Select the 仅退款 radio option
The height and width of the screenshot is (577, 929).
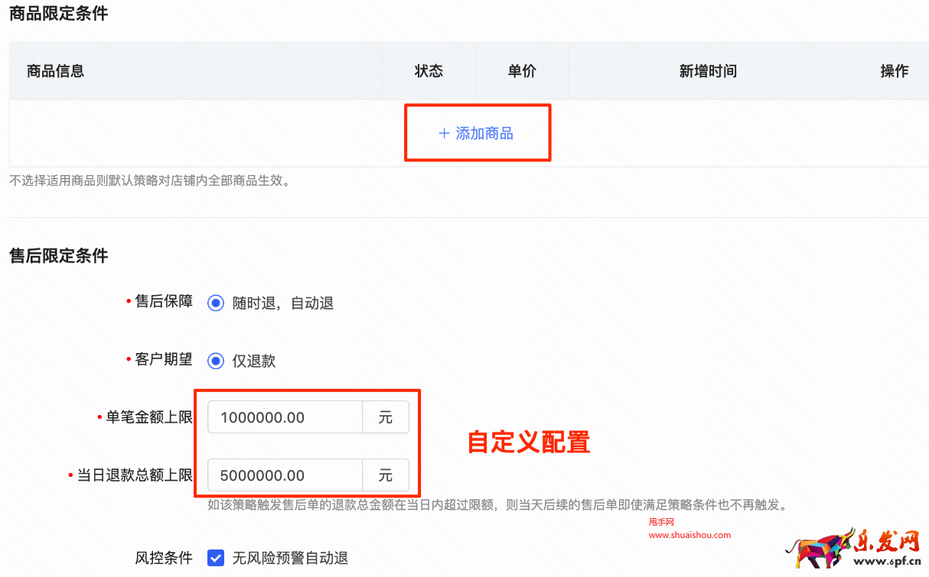point(217,361)
